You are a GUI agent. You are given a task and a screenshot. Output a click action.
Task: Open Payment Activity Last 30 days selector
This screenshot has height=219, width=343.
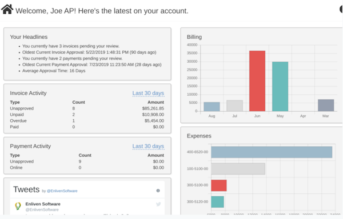pyautogui.click(x=148, y=146)
